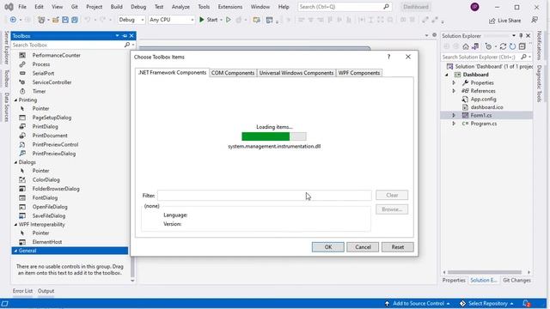Collapse the Dashboard project node
550x309 pixels.
[447, 75]
